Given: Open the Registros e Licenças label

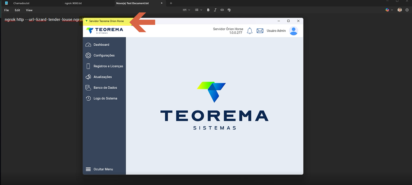Looking at the screenshot, I should pos(108,66).
